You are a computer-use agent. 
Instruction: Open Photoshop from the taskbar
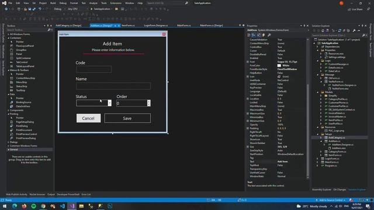point(110,206)
